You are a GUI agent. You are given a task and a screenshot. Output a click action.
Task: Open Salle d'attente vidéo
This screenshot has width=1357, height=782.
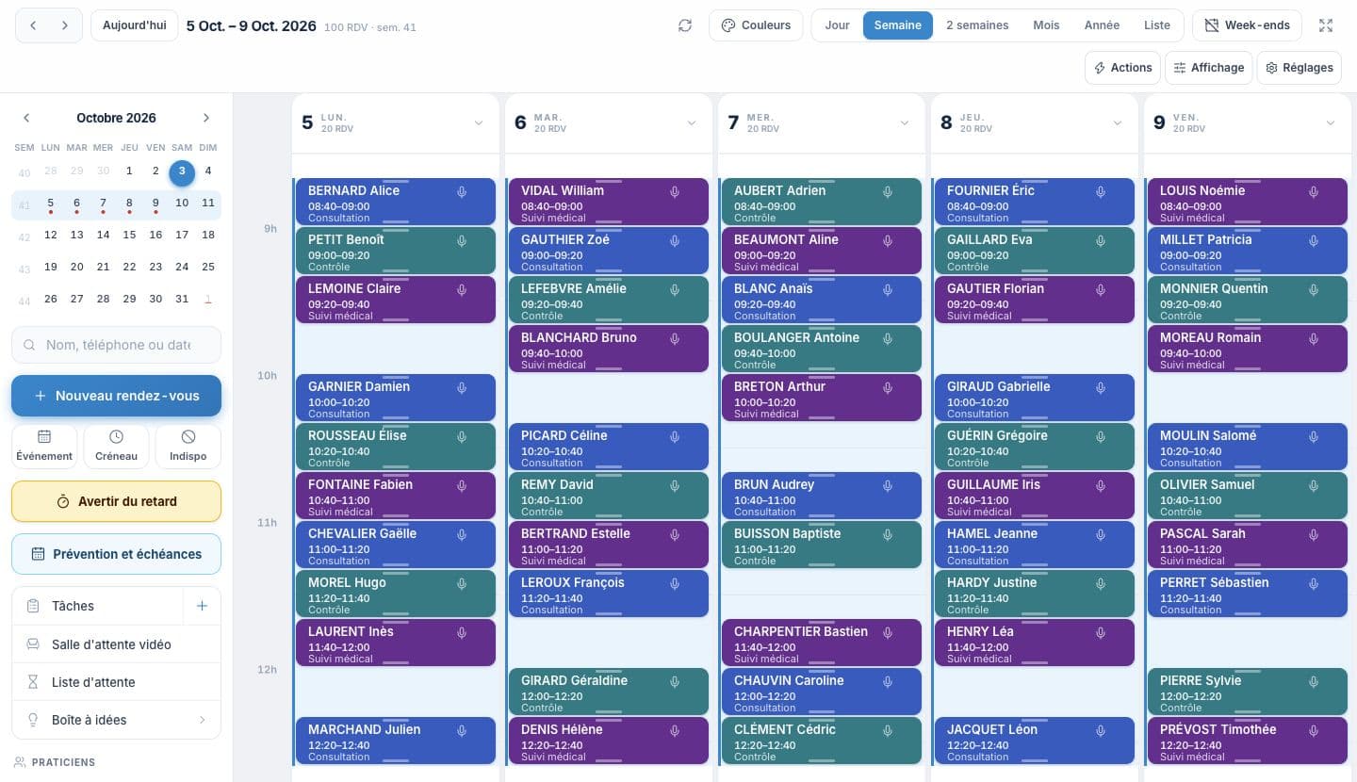pyautogui.click(x=116, y=644)
